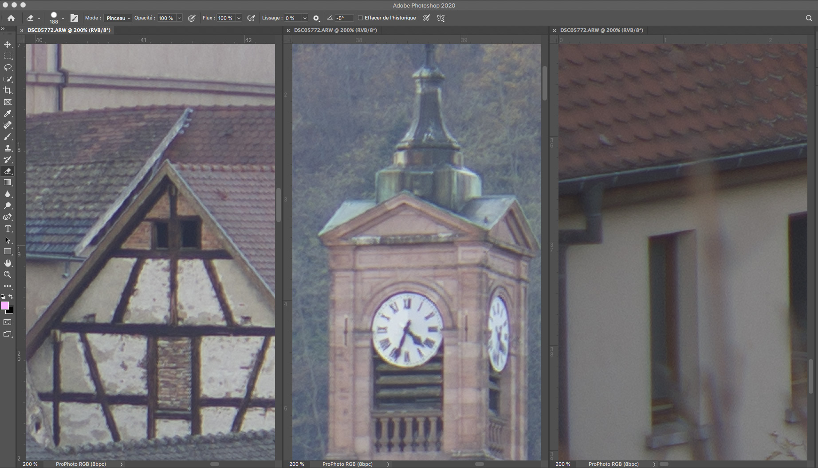Toggle airbrush build-up mode next to Flux

251,18
